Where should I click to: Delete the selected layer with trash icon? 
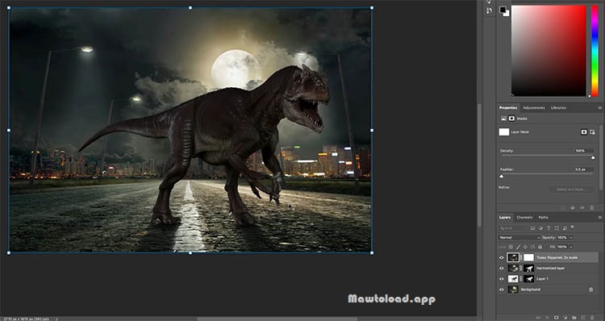pyautogui.click(x=592, y=318)
